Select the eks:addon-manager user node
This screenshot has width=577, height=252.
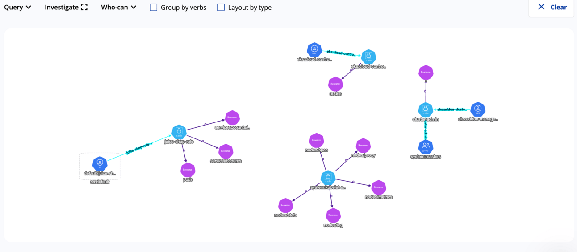click(477, 109)
